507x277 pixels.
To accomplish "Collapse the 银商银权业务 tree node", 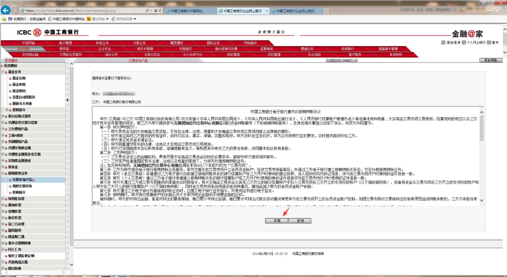I will coord(3,173).
